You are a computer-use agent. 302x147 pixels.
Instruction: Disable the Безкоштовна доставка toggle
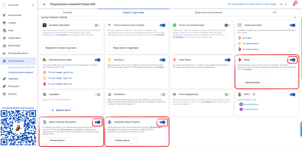tap(97, 60)
